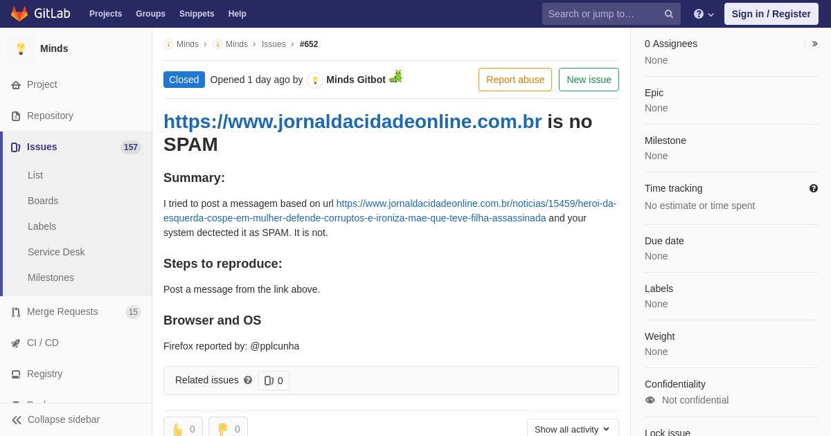The image size is (831, 436).
Task: Open the noticias/15459 article link in summary
Action: point(390,211)
